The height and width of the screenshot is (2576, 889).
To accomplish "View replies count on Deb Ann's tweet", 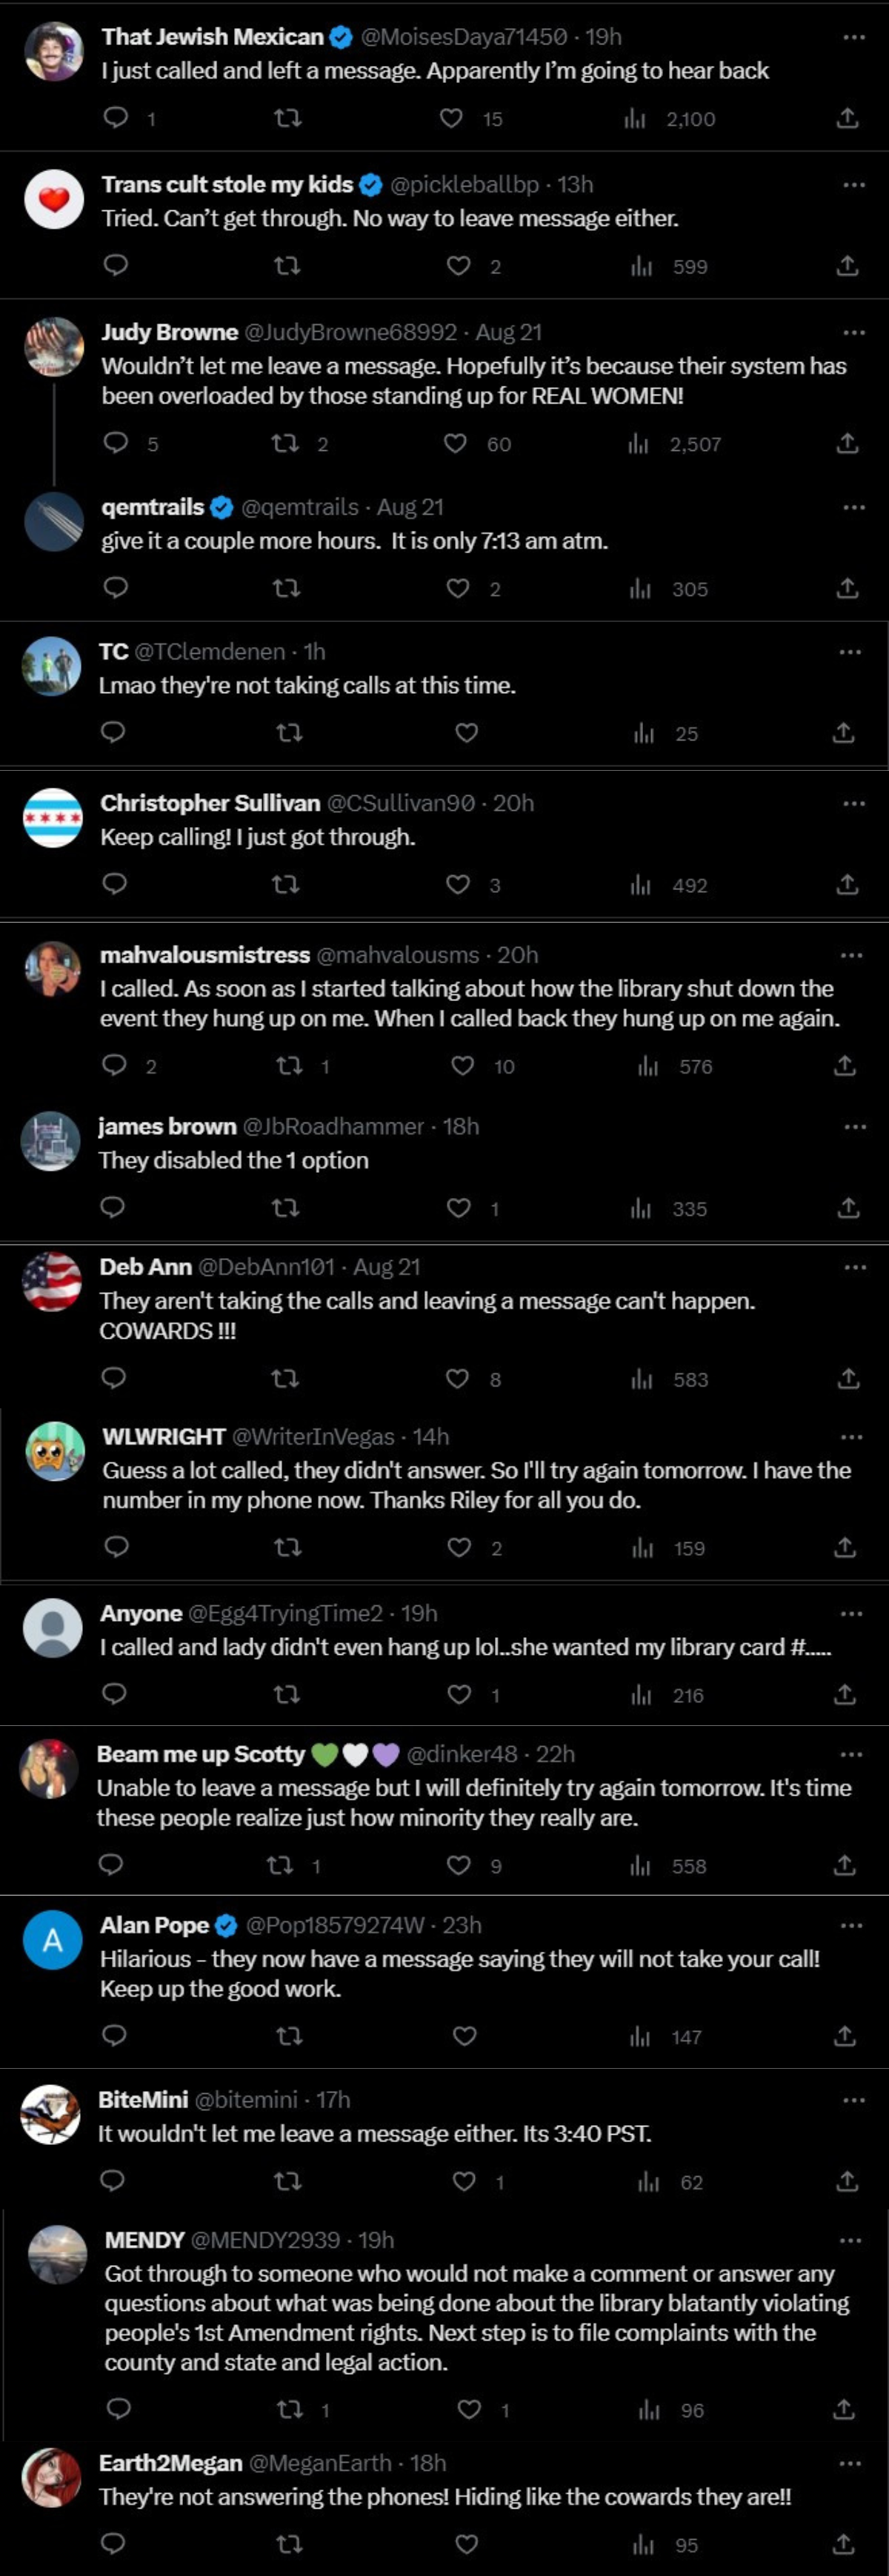I will (114, 1379).
